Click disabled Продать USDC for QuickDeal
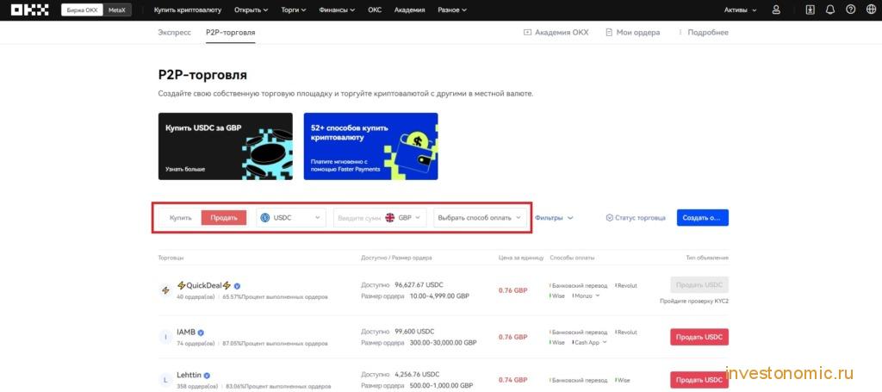 point(699,284)
